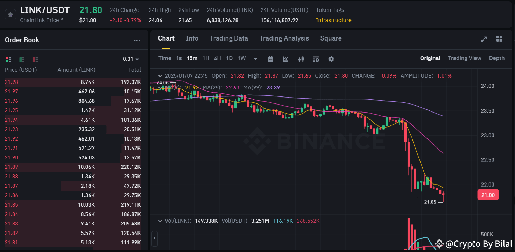Viewport: 515px width, 252px height.
Task: Select the Time line-chart interval
Action: tap(165, 58)
